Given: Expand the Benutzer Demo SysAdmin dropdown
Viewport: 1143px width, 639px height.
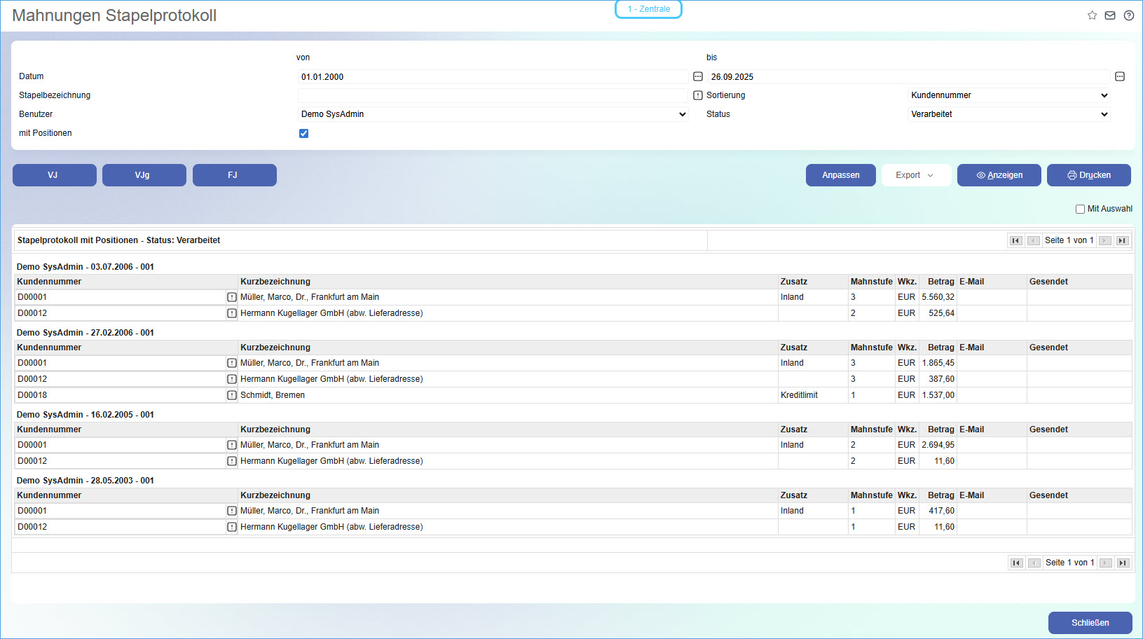Looking at the screenshot, I should pos(493,114).
